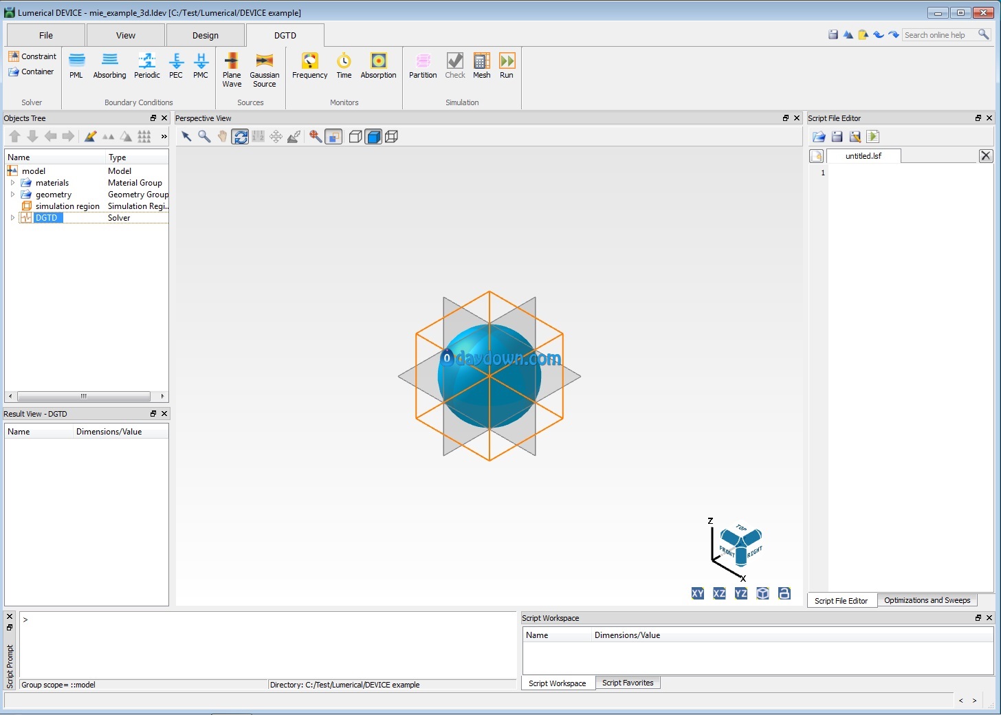Click the Partition simulation icon
1001x715 pixels.
tap(423, 66)
